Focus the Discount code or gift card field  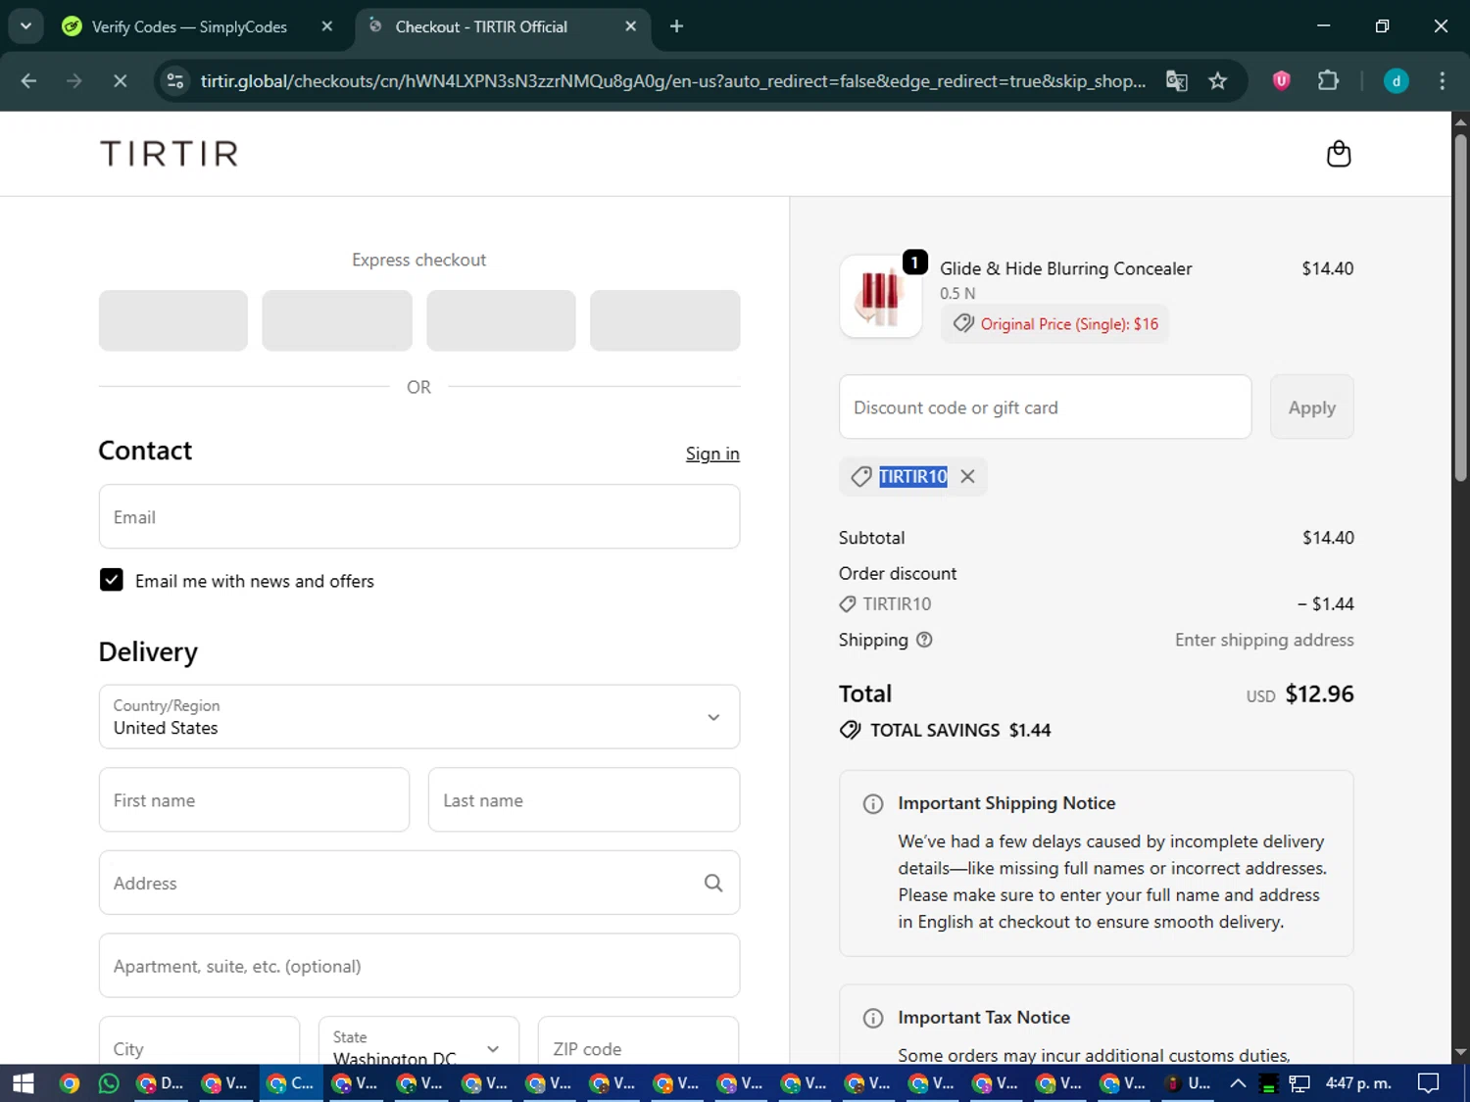click(x=1045, y=407)
